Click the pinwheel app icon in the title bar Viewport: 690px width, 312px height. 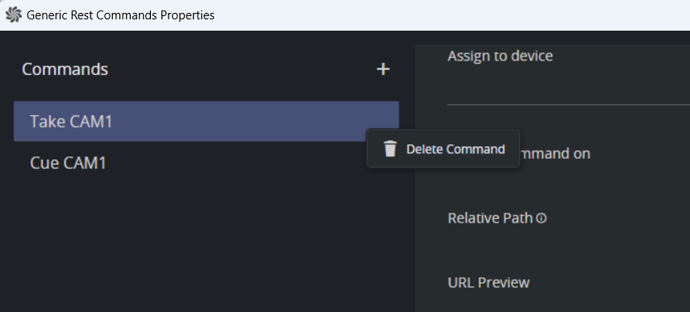click(13, 15)
